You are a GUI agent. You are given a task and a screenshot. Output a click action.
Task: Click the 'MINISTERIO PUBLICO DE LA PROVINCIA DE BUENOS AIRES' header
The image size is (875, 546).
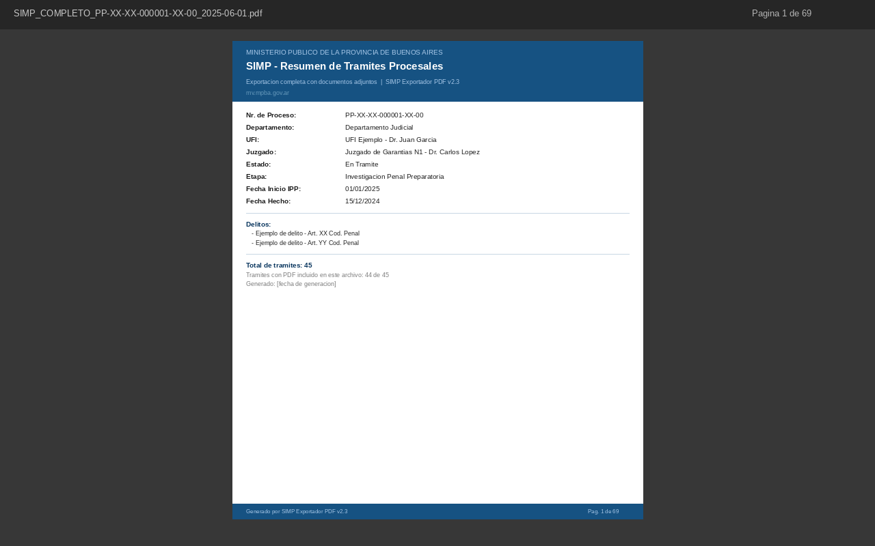tap(344, 53)
